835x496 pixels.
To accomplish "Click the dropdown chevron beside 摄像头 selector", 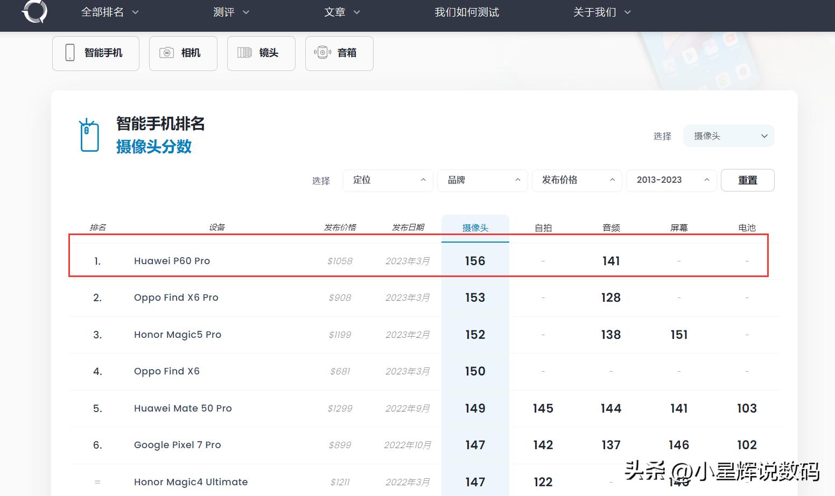I will [764, 136].
